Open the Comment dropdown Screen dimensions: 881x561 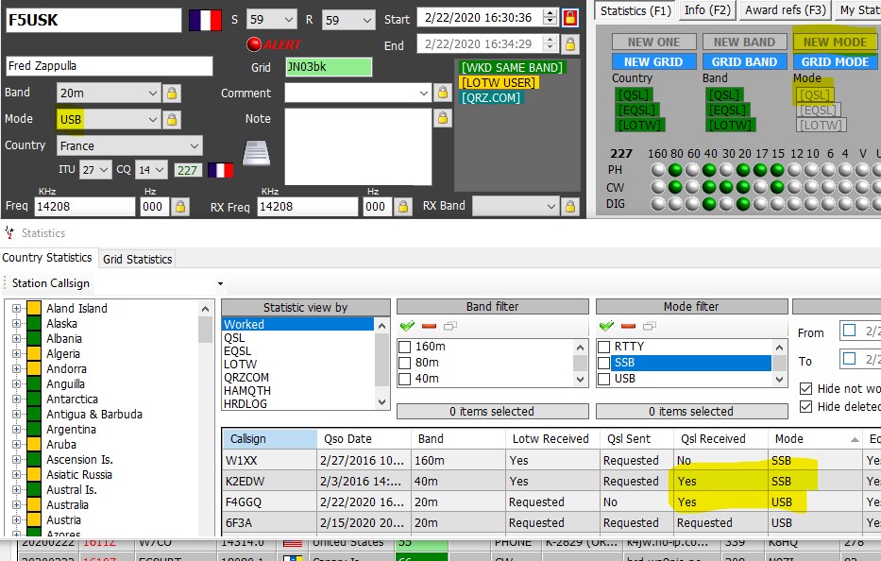pyautogui.click(x=424, y=93)
